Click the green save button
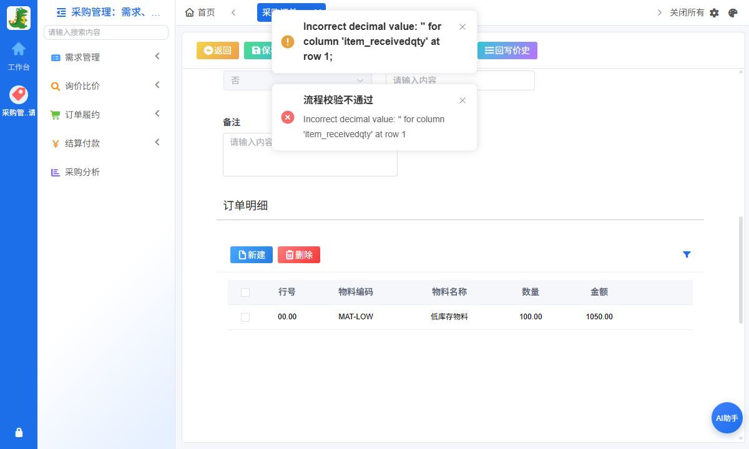 coord(258,51)
